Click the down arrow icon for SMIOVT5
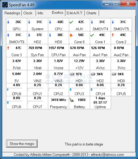Image resolution: width=138 pixels, height=159 pixels. [x=113, y=22]
